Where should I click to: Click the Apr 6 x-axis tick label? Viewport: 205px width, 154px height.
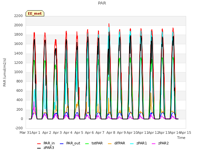pyautogui.click(x=89, y=133)
